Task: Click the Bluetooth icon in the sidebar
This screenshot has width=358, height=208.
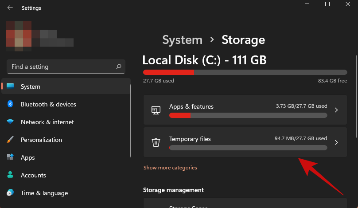Action: (10, 104)
